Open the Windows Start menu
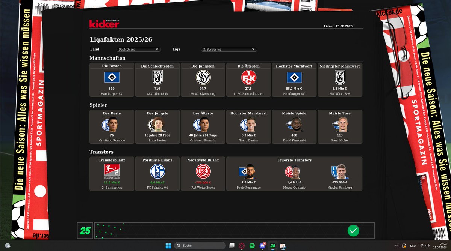 [168, 245]
